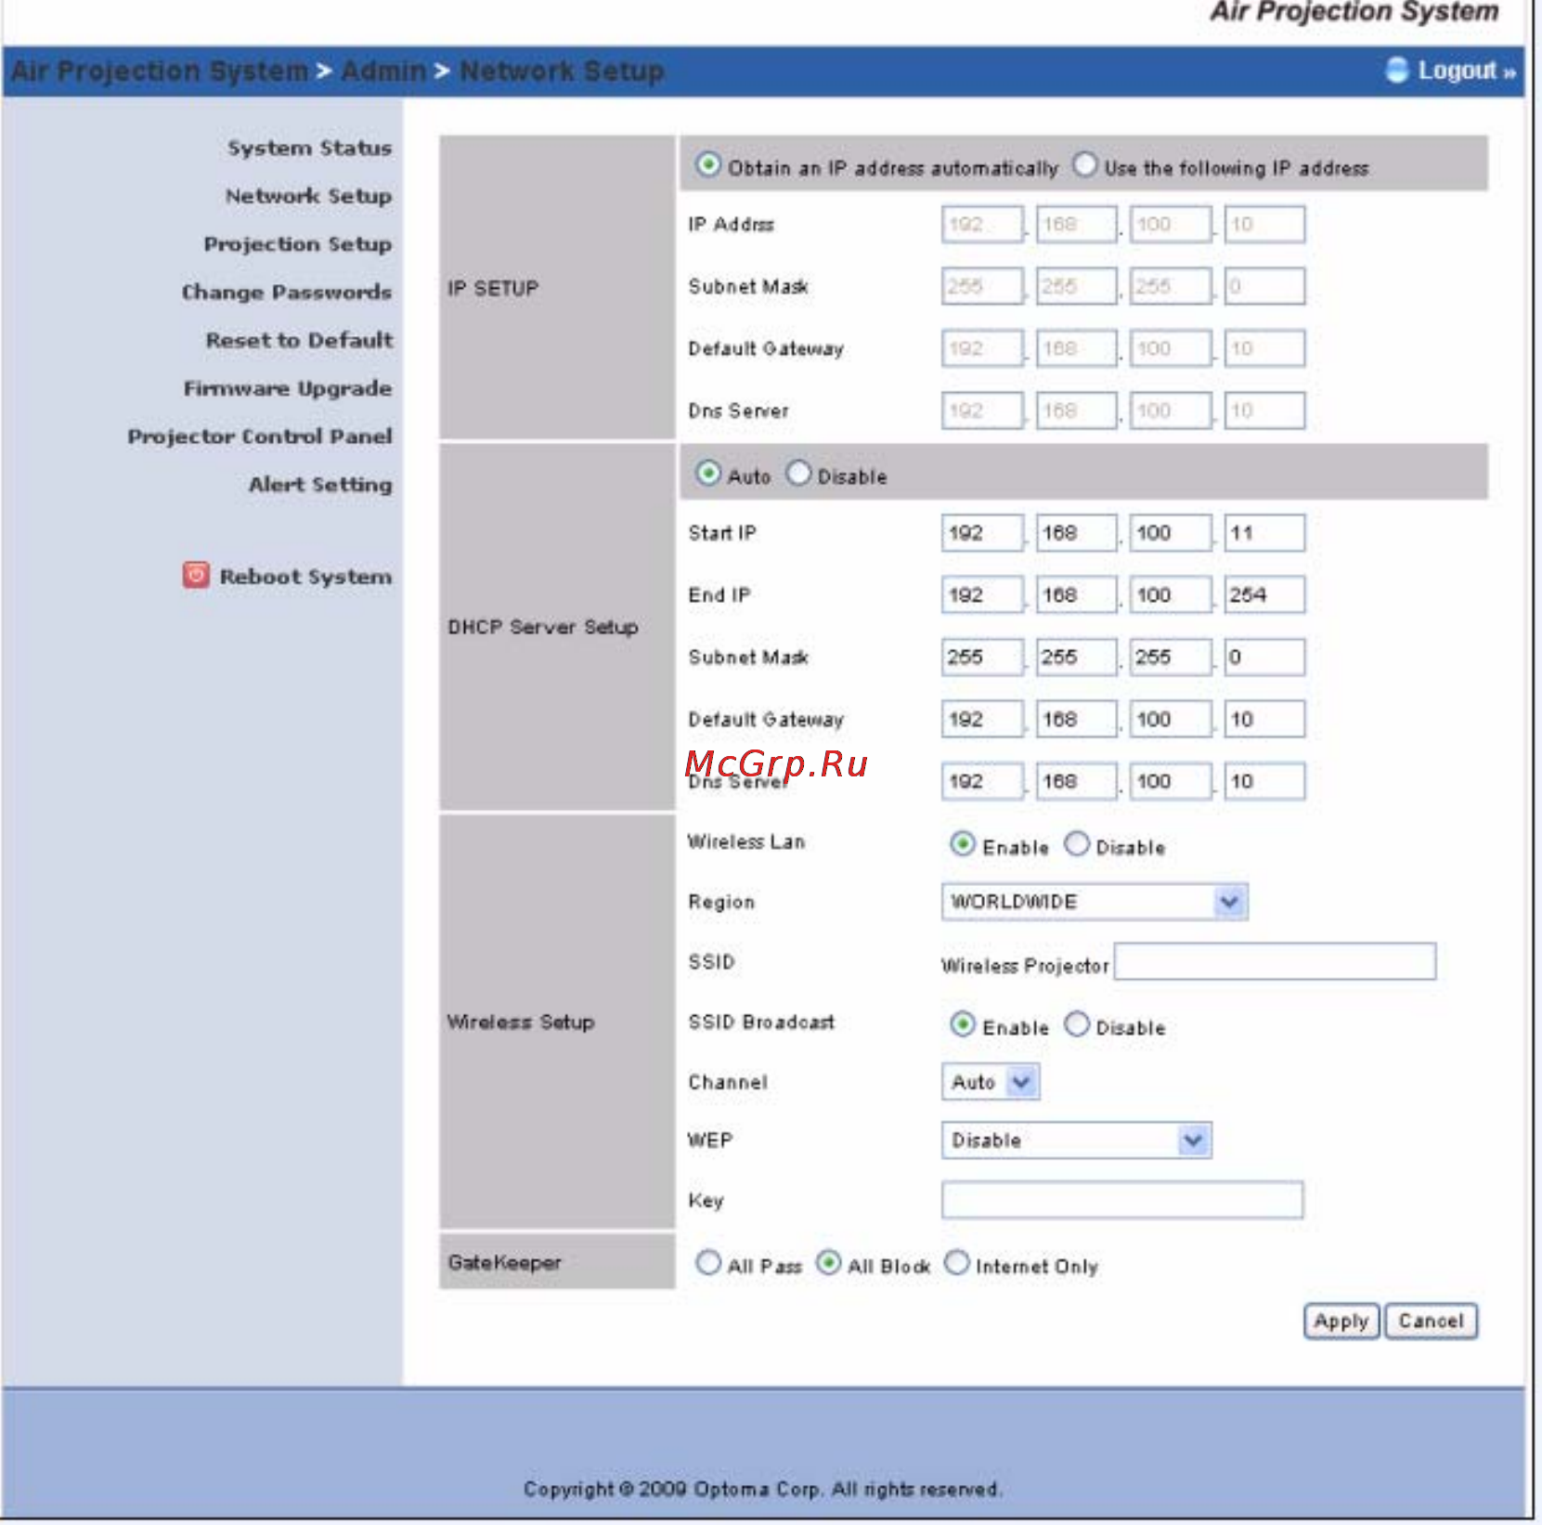Viewport: 1542px width, 1525px height.
Task: Click IP Setup Subnet Mask first octet field
Action: [x=982, y=287]
